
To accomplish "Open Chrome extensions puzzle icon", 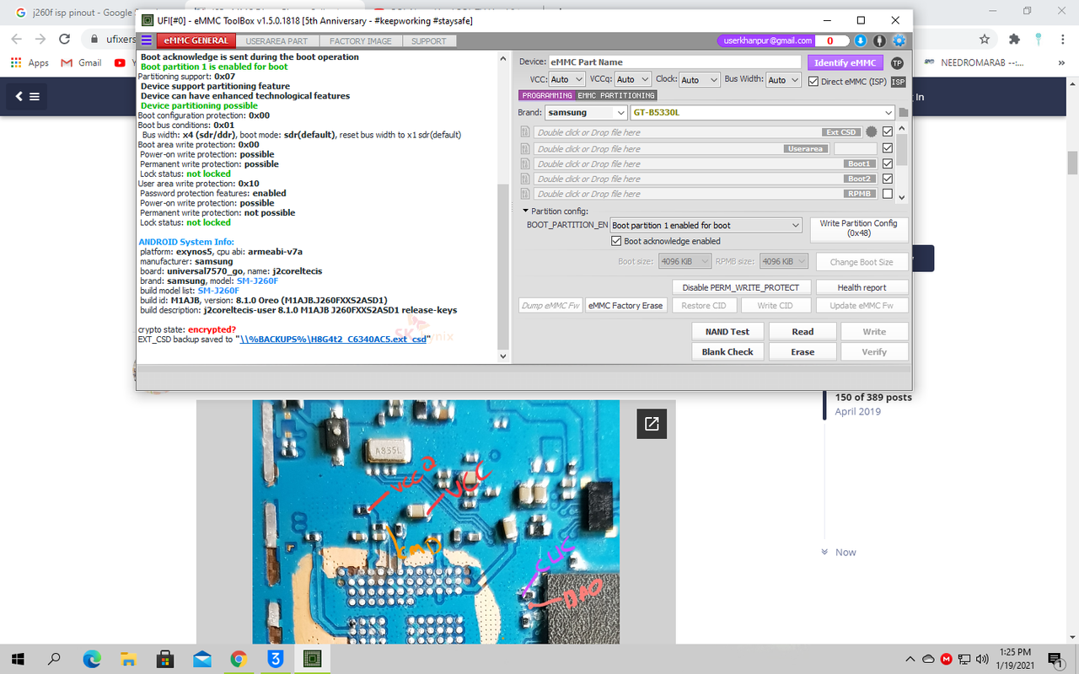I will (1014, 39).
